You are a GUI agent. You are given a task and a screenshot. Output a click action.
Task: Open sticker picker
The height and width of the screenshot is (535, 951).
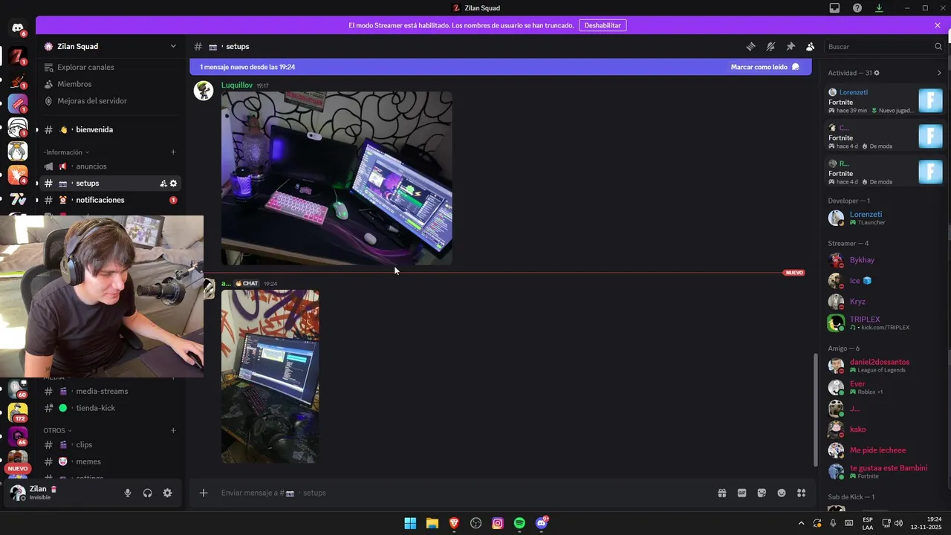(x=762, y=493)
